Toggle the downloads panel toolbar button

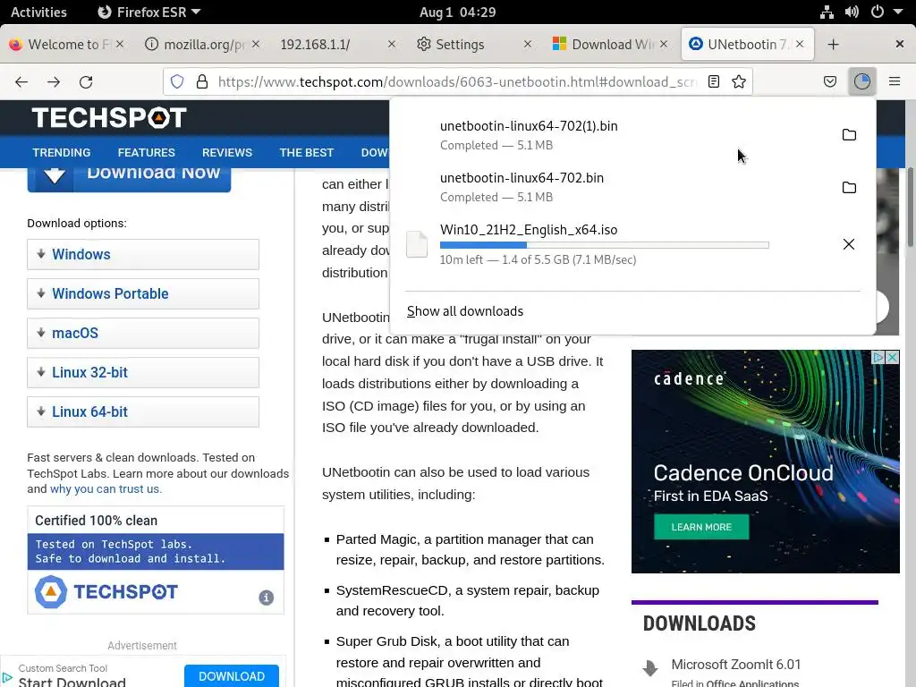(862, 81)
